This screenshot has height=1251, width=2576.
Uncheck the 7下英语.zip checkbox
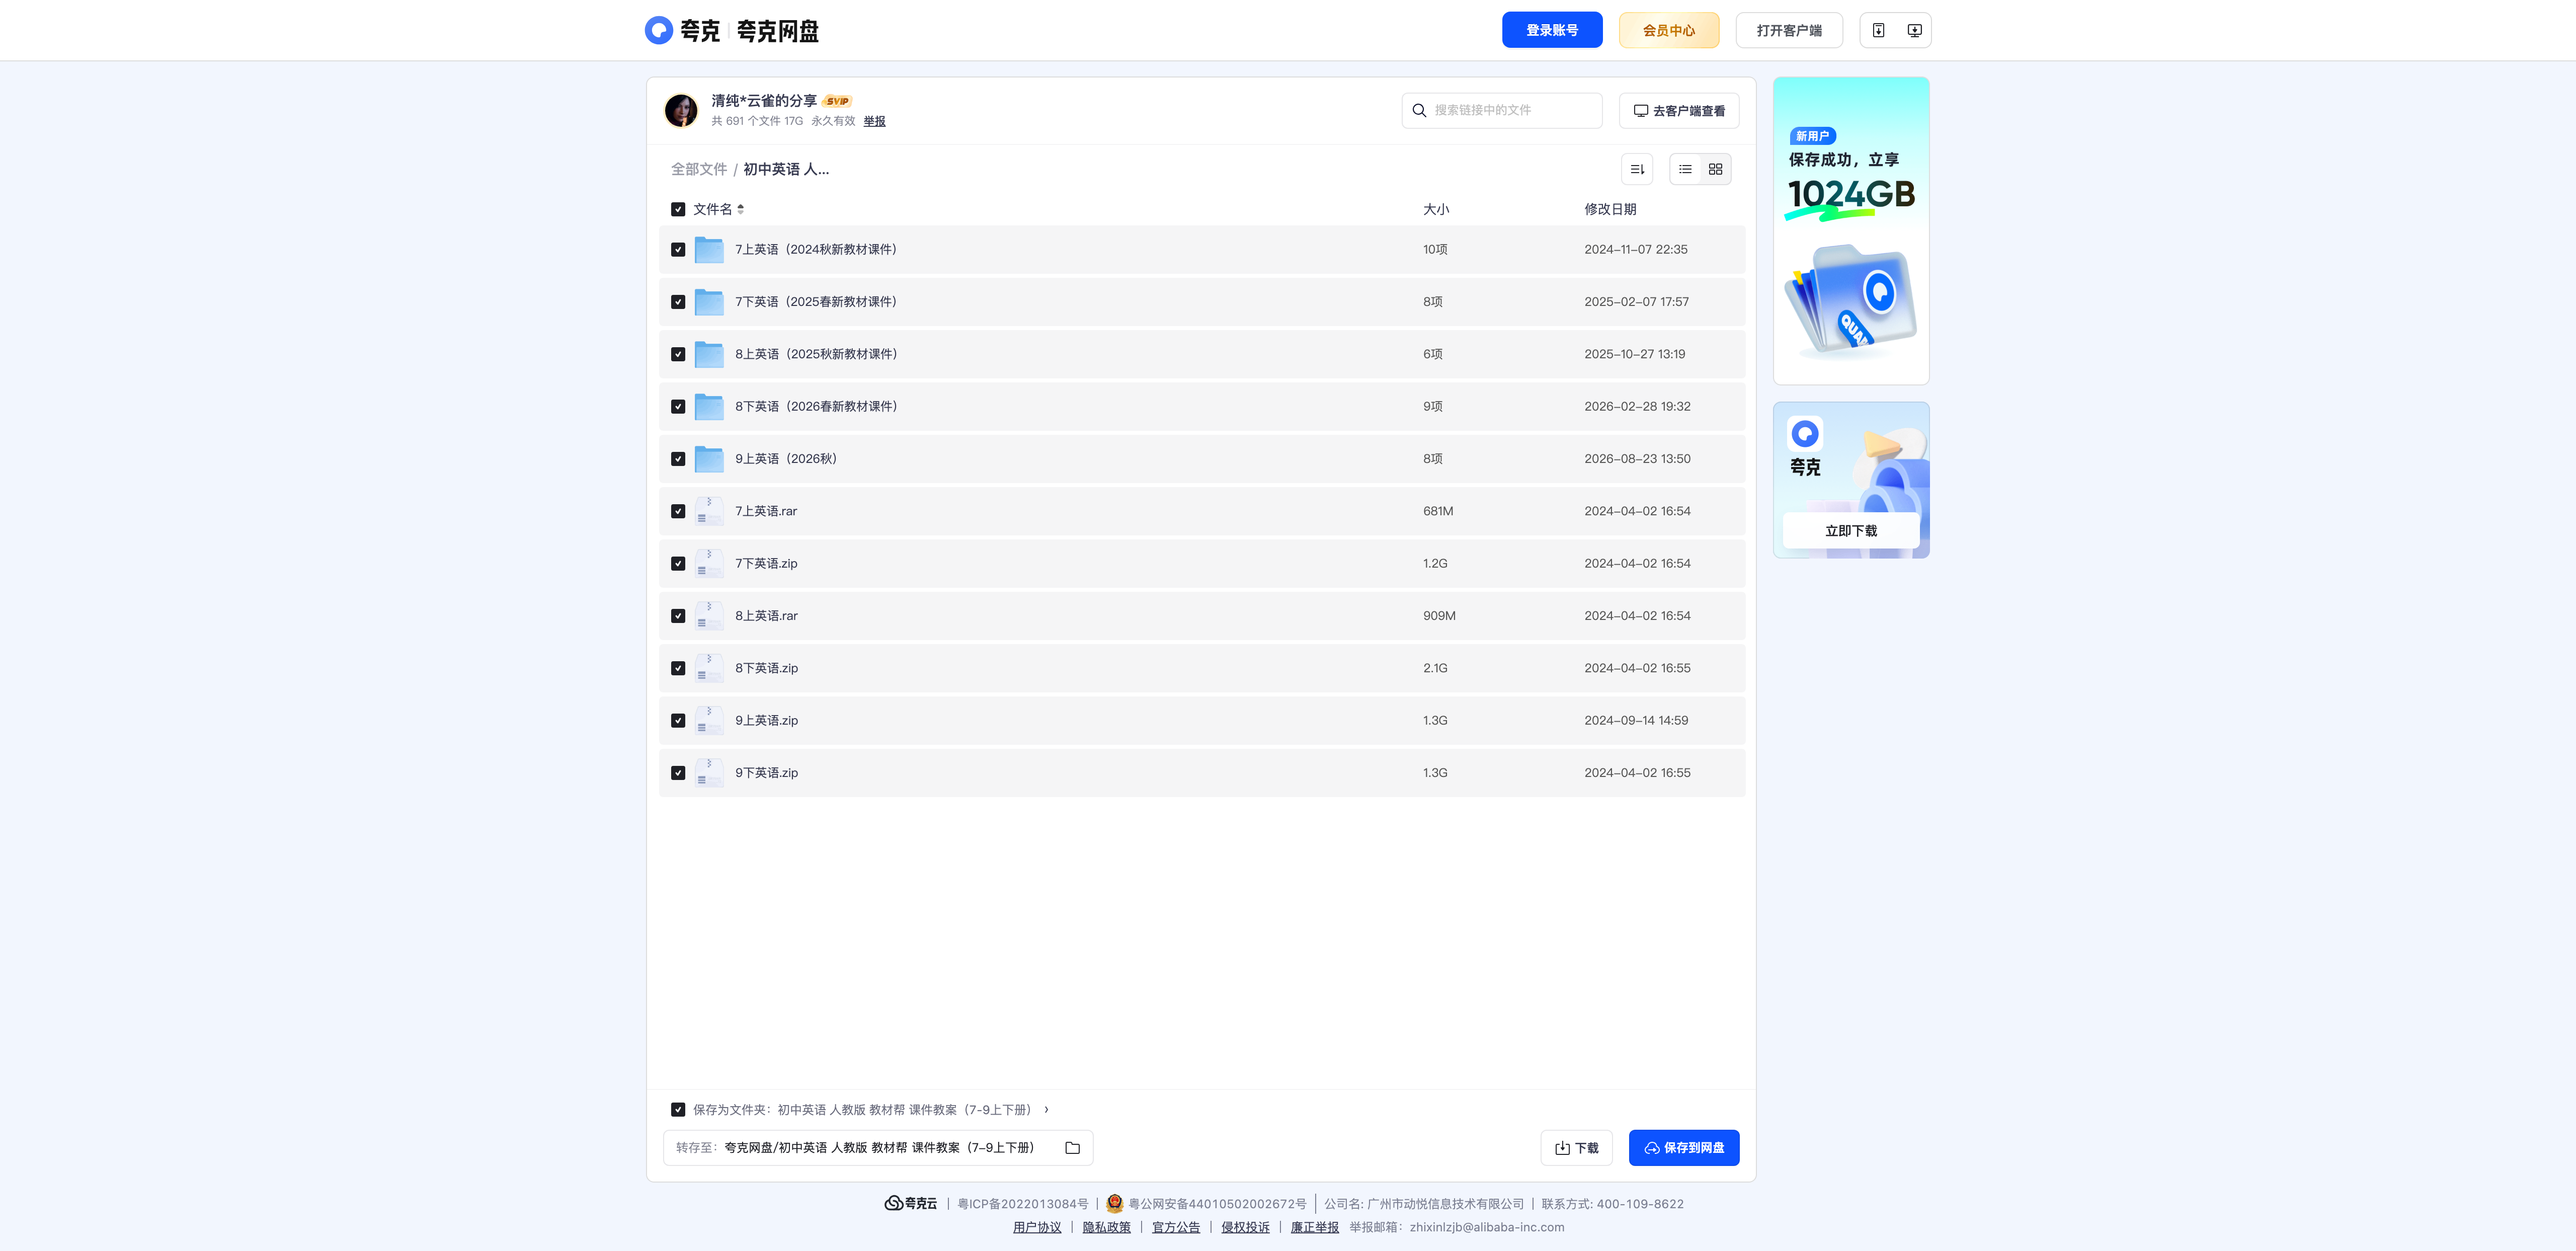[678, 564]
